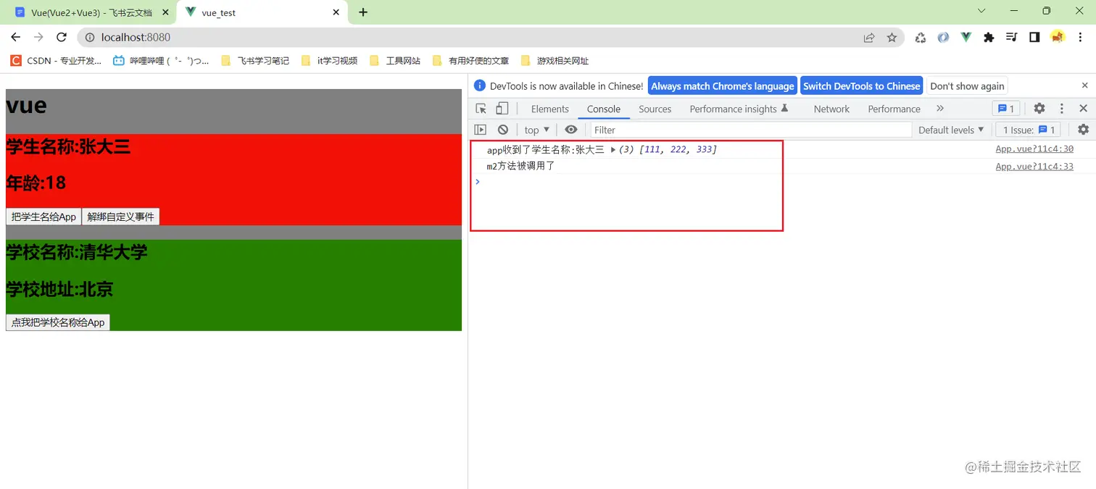Open the Network tab
Screen dimensions: 1096x489
point(831,109)
